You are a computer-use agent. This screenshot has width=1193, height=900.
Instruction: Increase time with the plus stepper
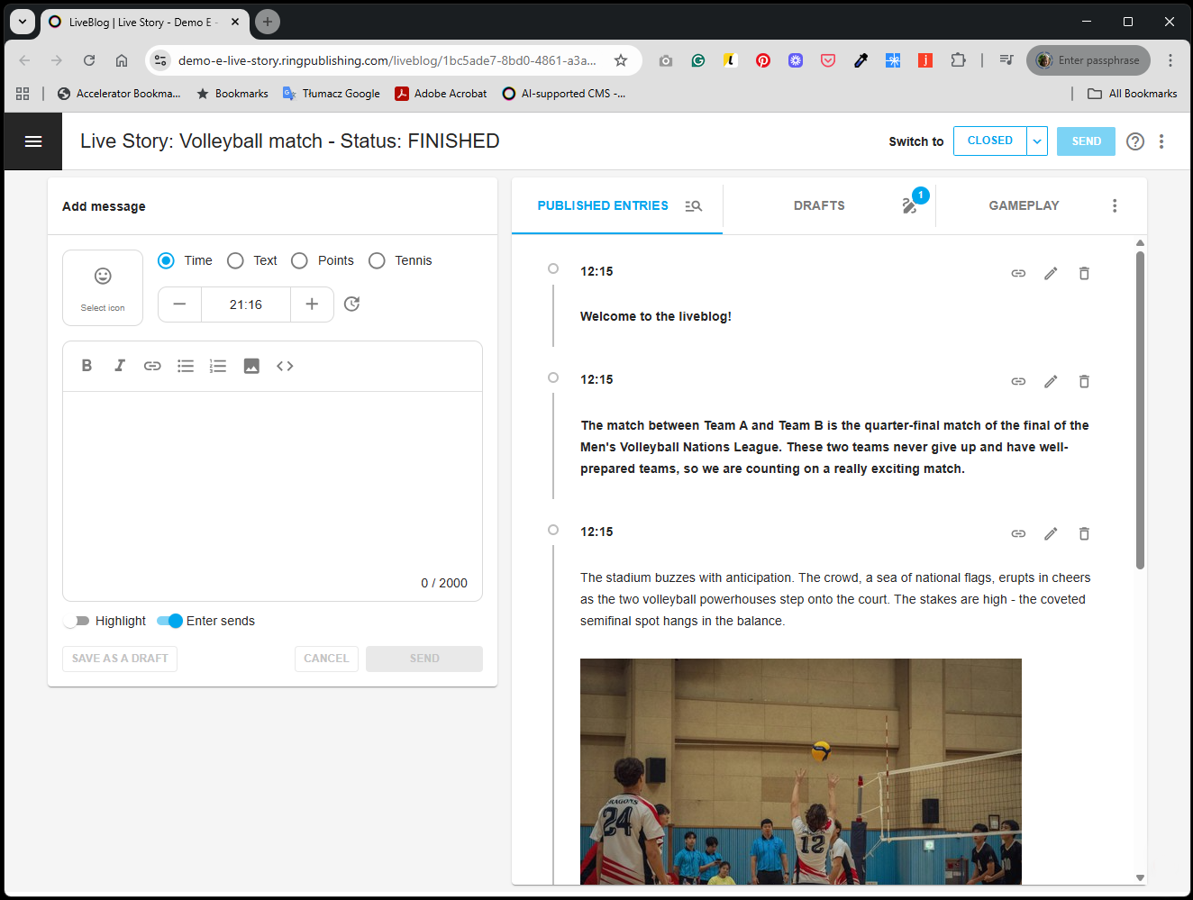click(x=312, y=305)
